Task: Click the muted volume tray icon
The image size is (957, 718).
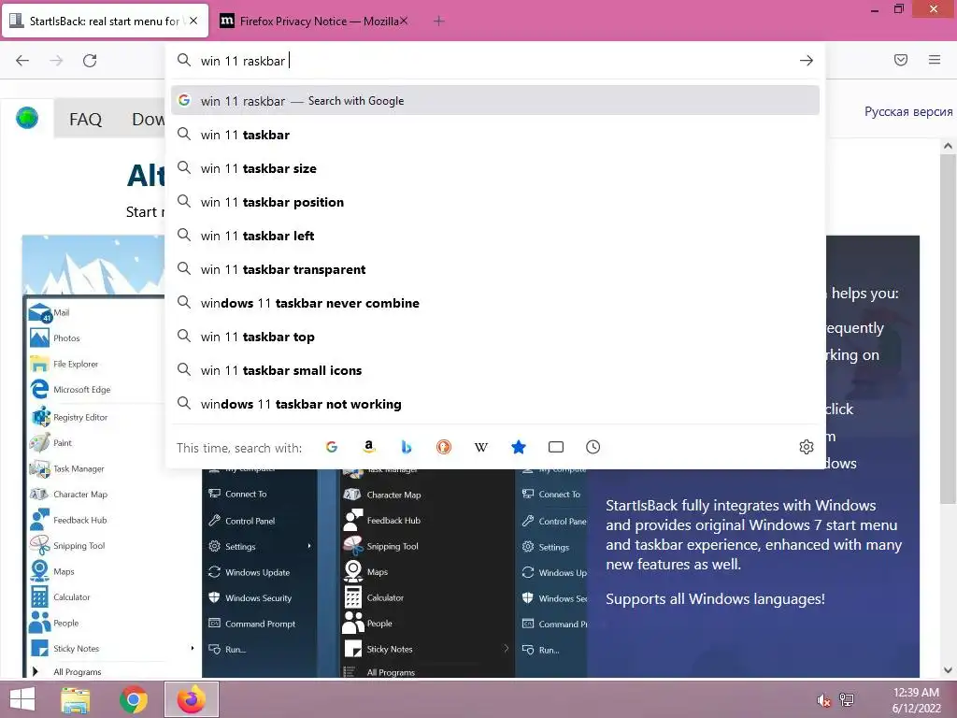Action: (824, 700)
